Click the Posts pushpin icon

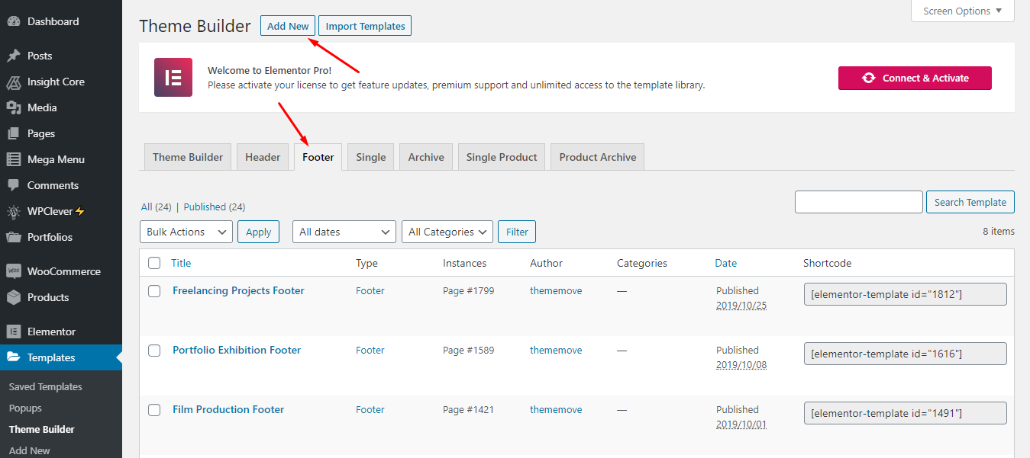(13, 56)
